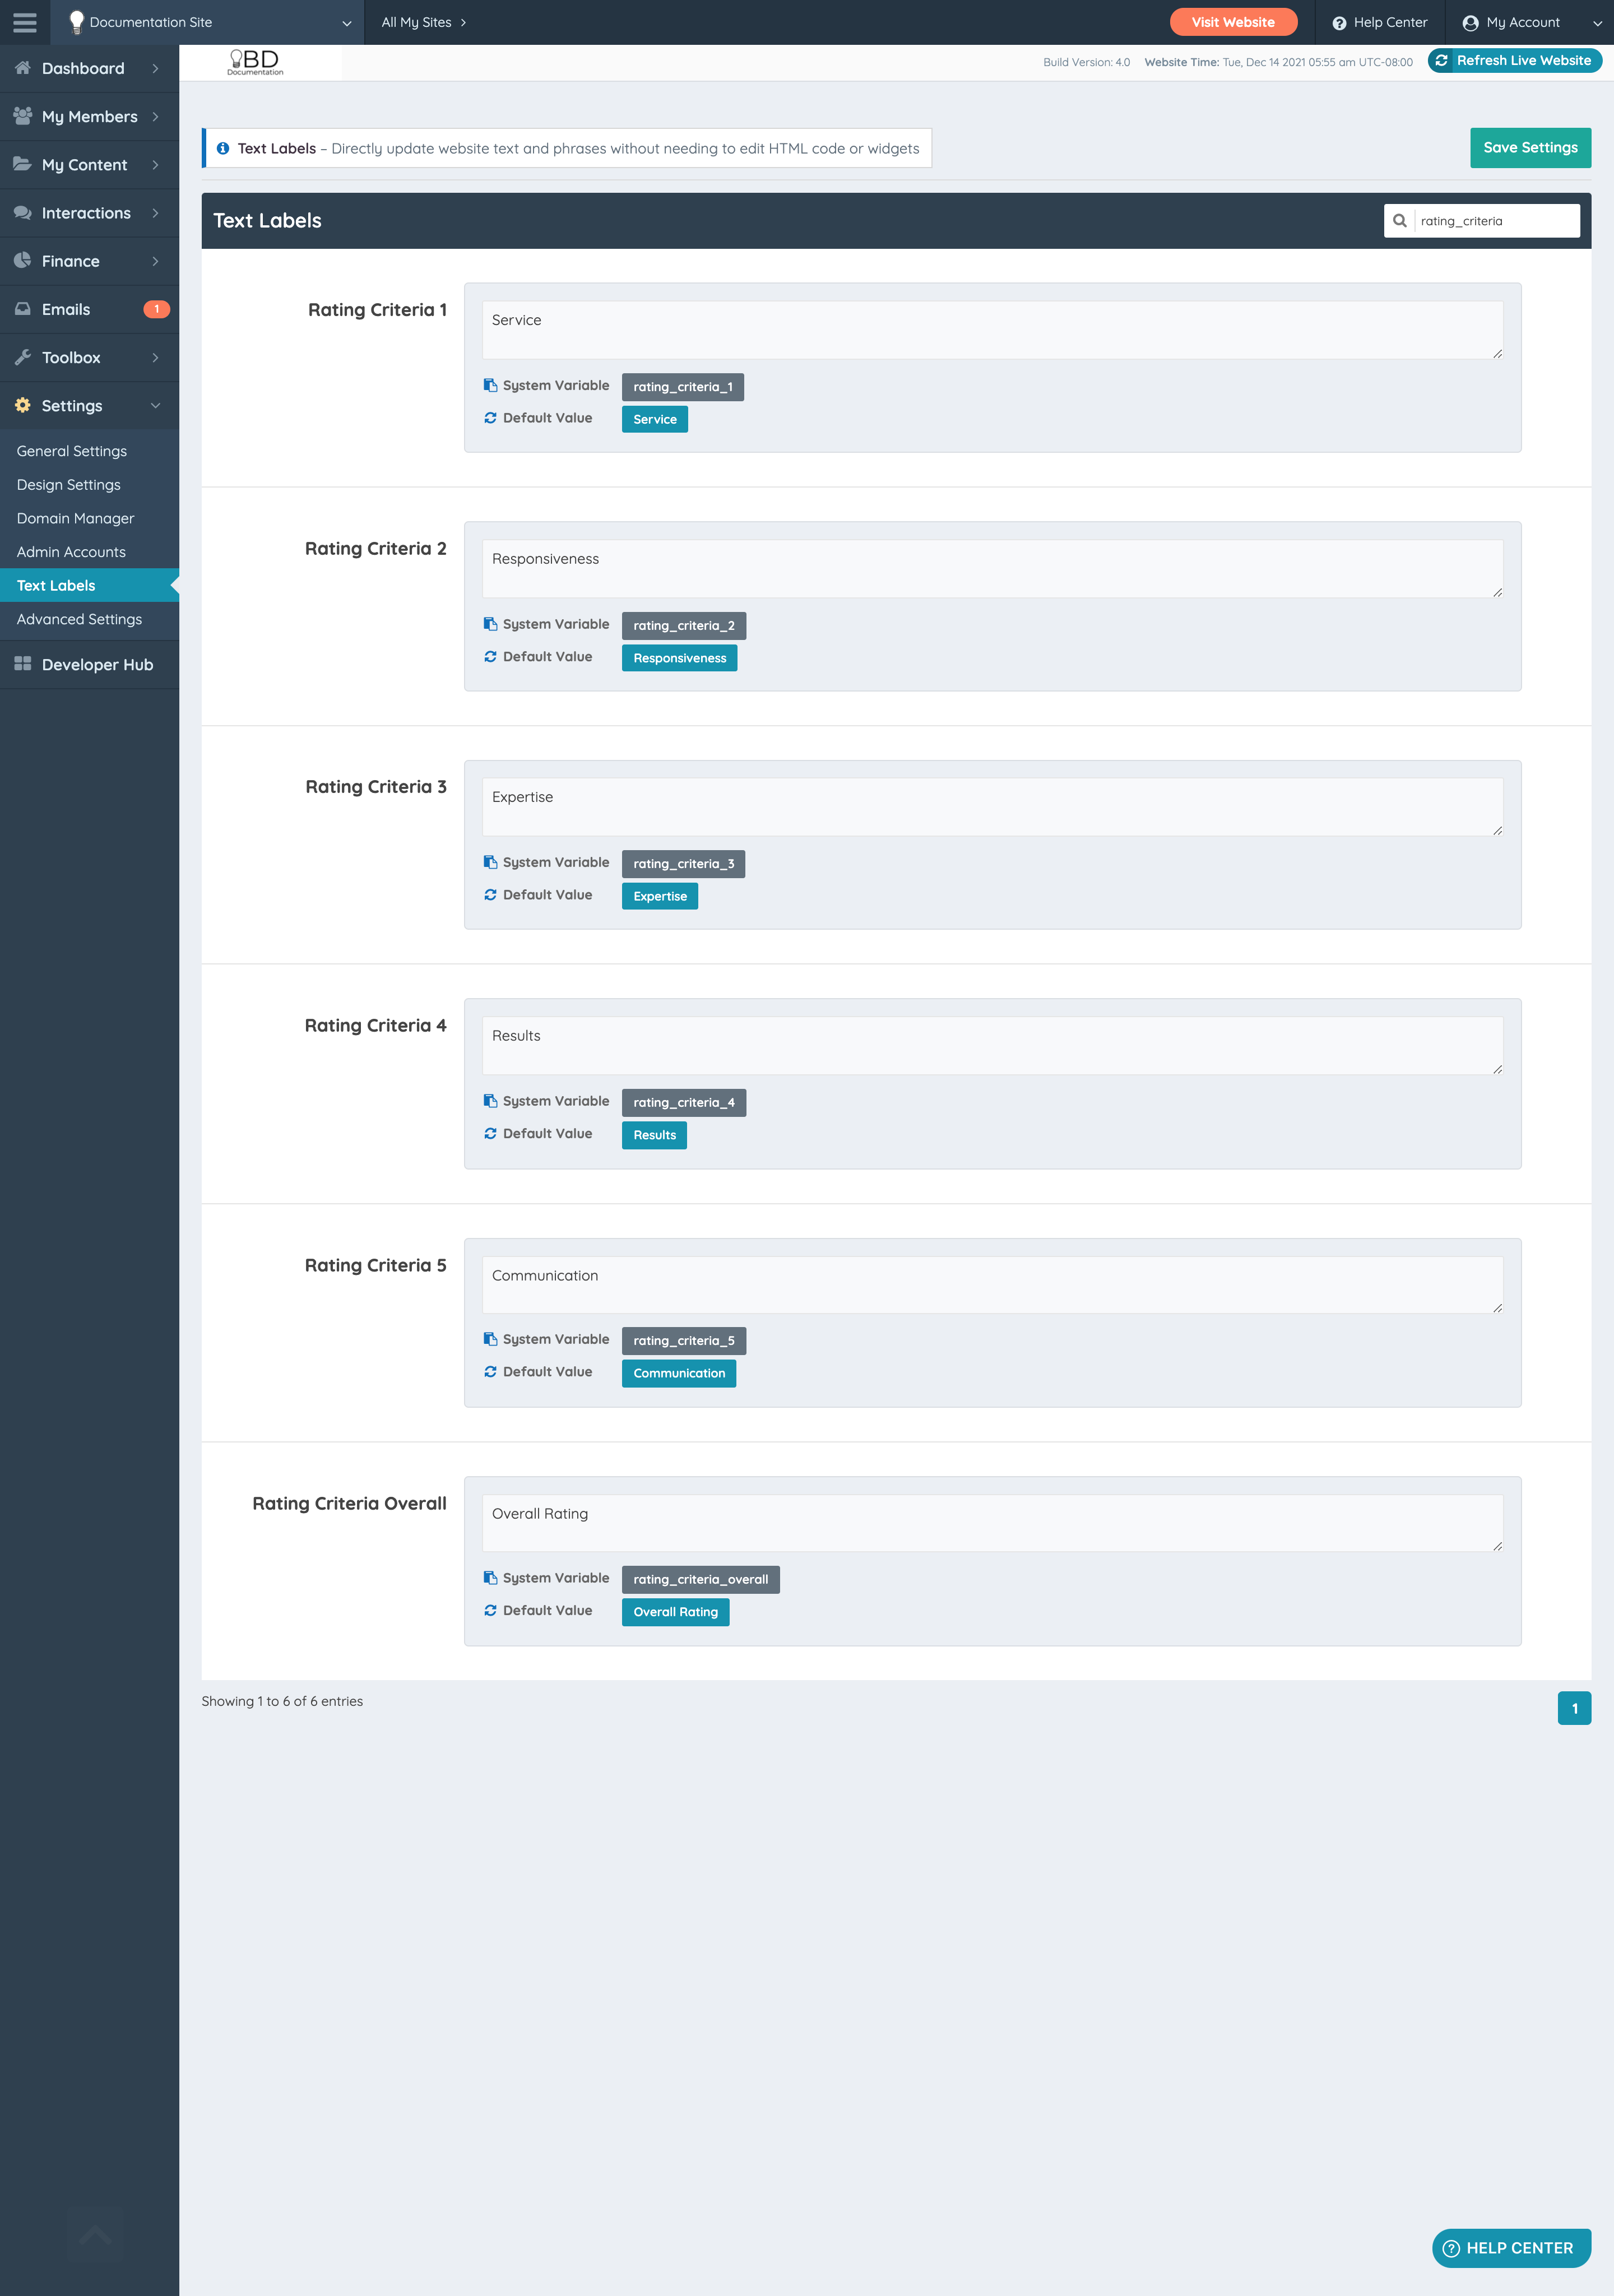1614x2296 pixels.
Task: Expand the My Members menu
Action: [90, 116]
